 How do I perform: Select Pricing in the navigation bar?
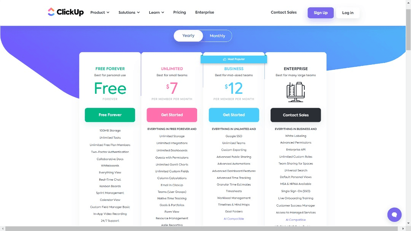point(179,12)
